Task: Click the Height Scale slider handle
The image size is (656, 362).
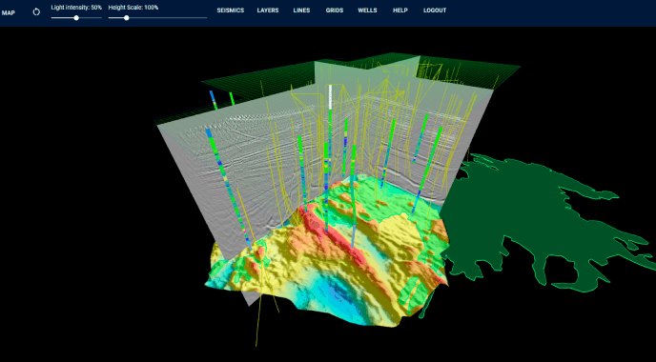Action: pyautogui.click(x=127, y=18)
